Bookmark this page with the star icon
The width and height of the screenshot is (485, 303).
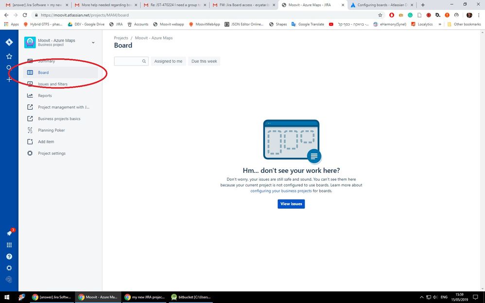pos(380,15)
